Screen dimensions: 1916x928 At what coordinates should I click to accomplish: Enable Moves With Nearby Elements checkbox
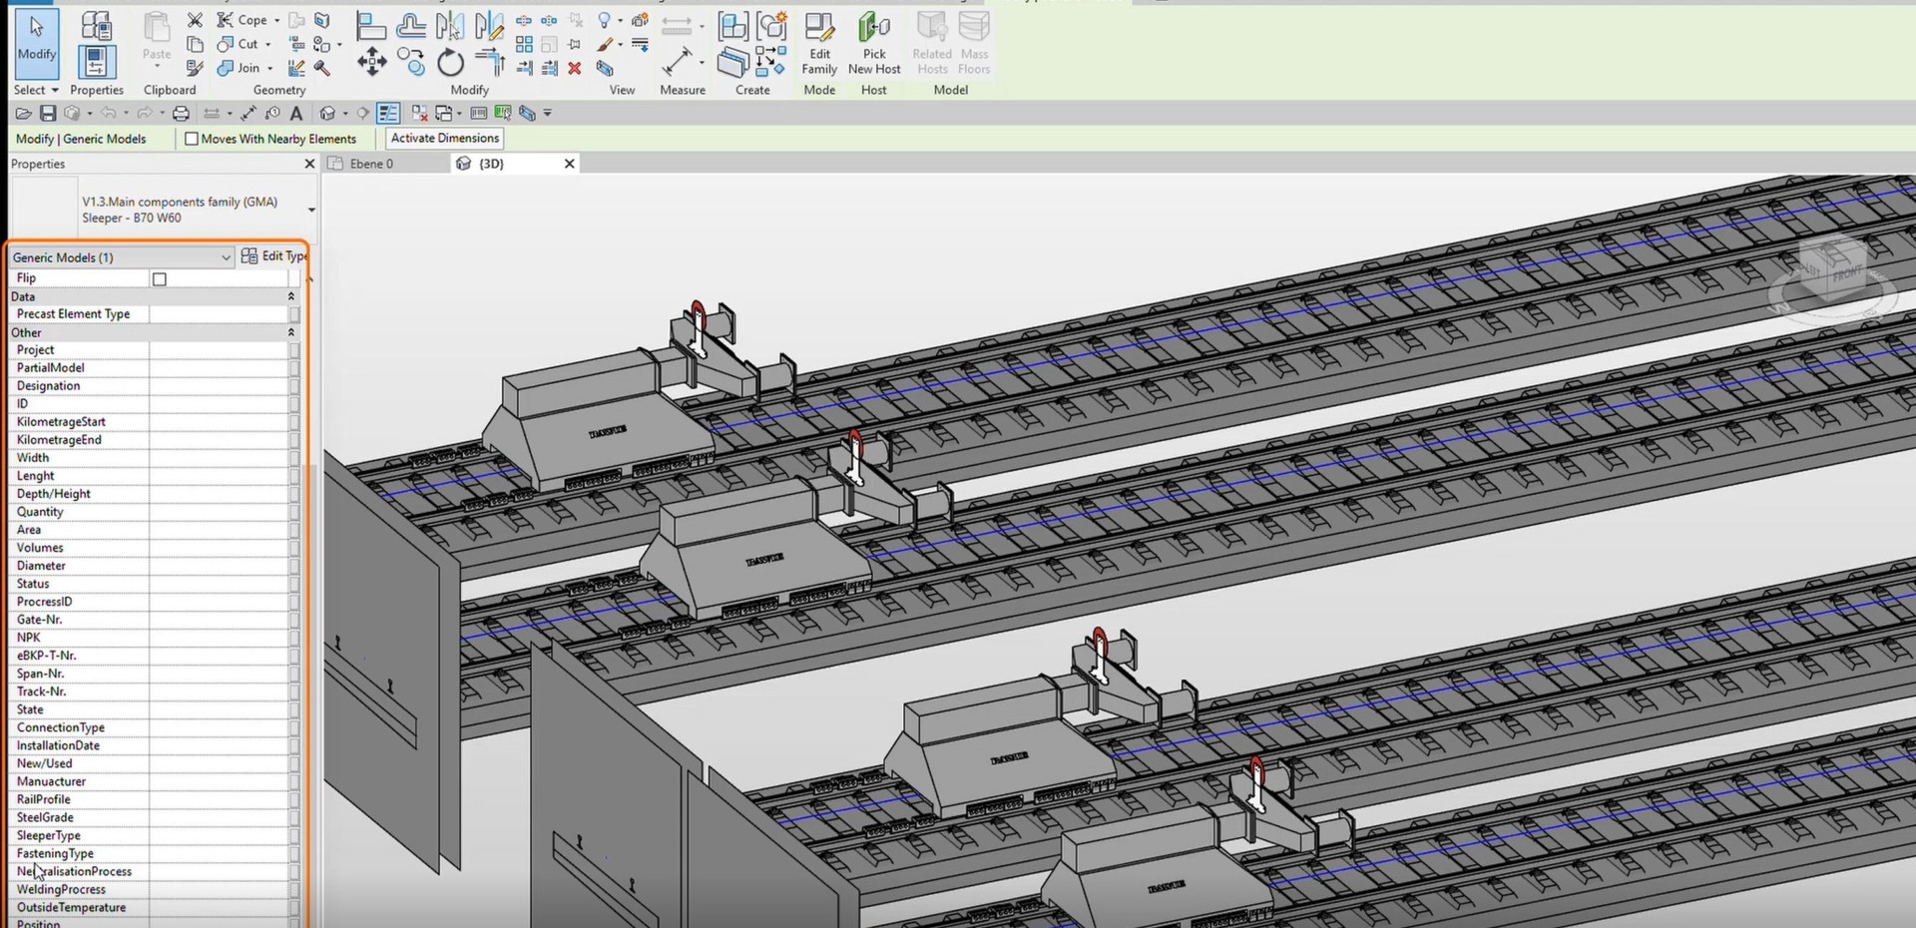coord(192,139)
